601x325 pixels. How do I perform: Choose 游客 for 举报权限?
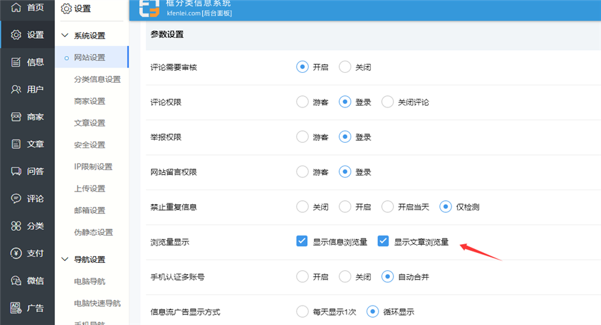[302, 137]
